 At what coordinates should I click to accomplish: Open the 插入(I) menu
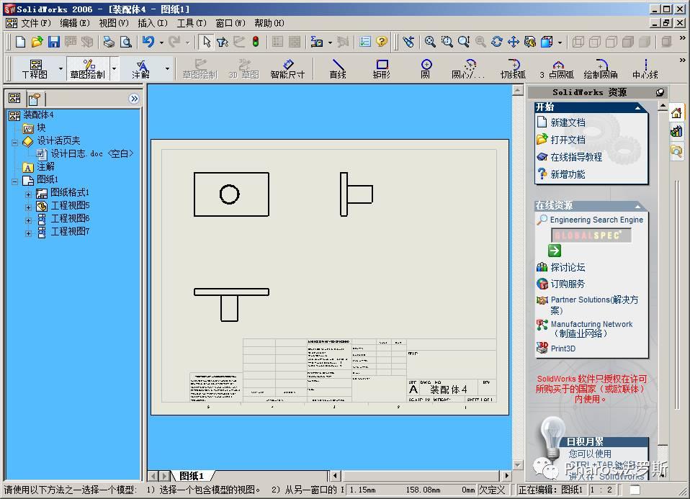click(x=152, y=23)
